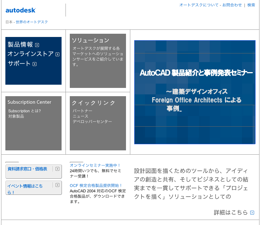Open お問合わせ link

click(x=232, y=5)
